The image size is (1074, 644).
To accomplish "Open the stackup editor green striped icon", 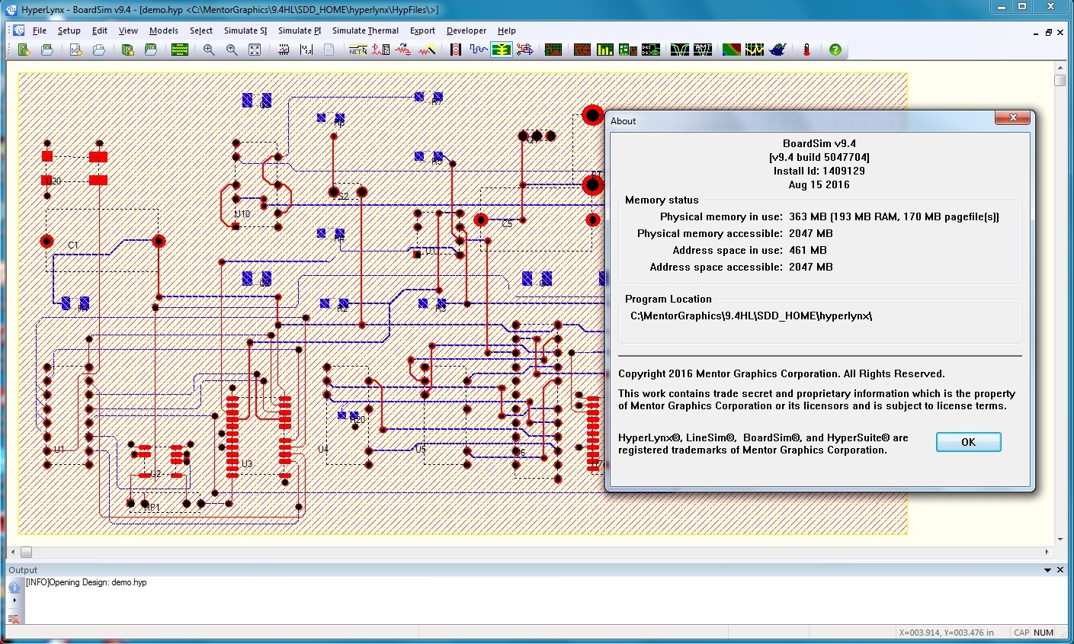I will (180, 50).
